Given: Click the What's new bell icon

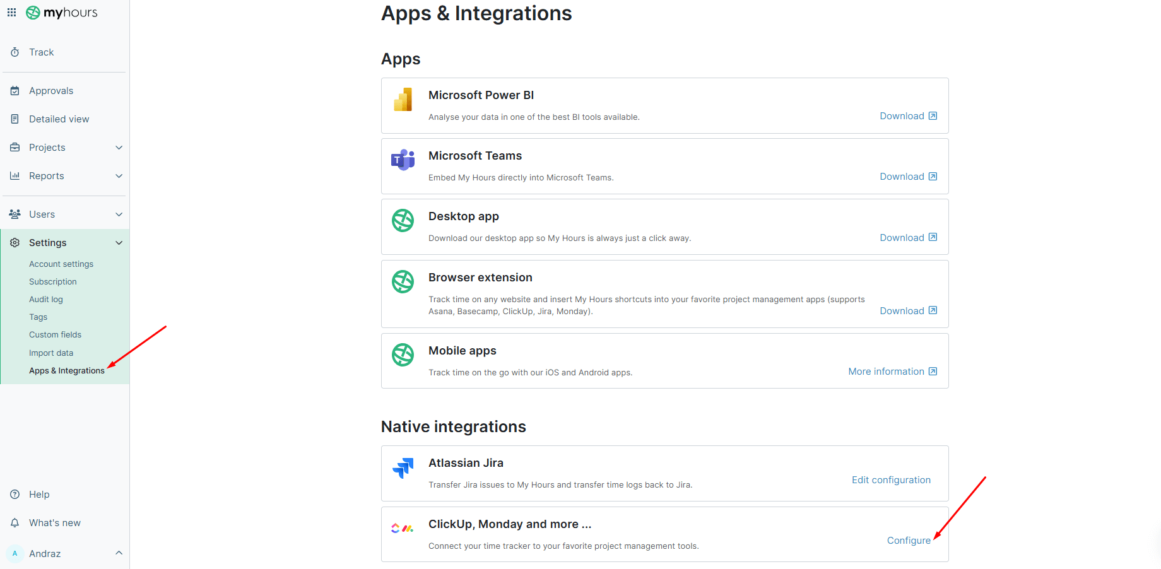Looking at the screenshot, I should point(15,523).
